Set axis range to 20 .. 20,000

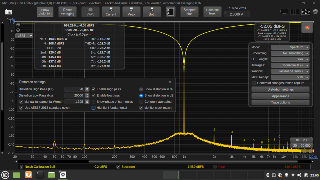pyautogui.click(x=302, y=146)
